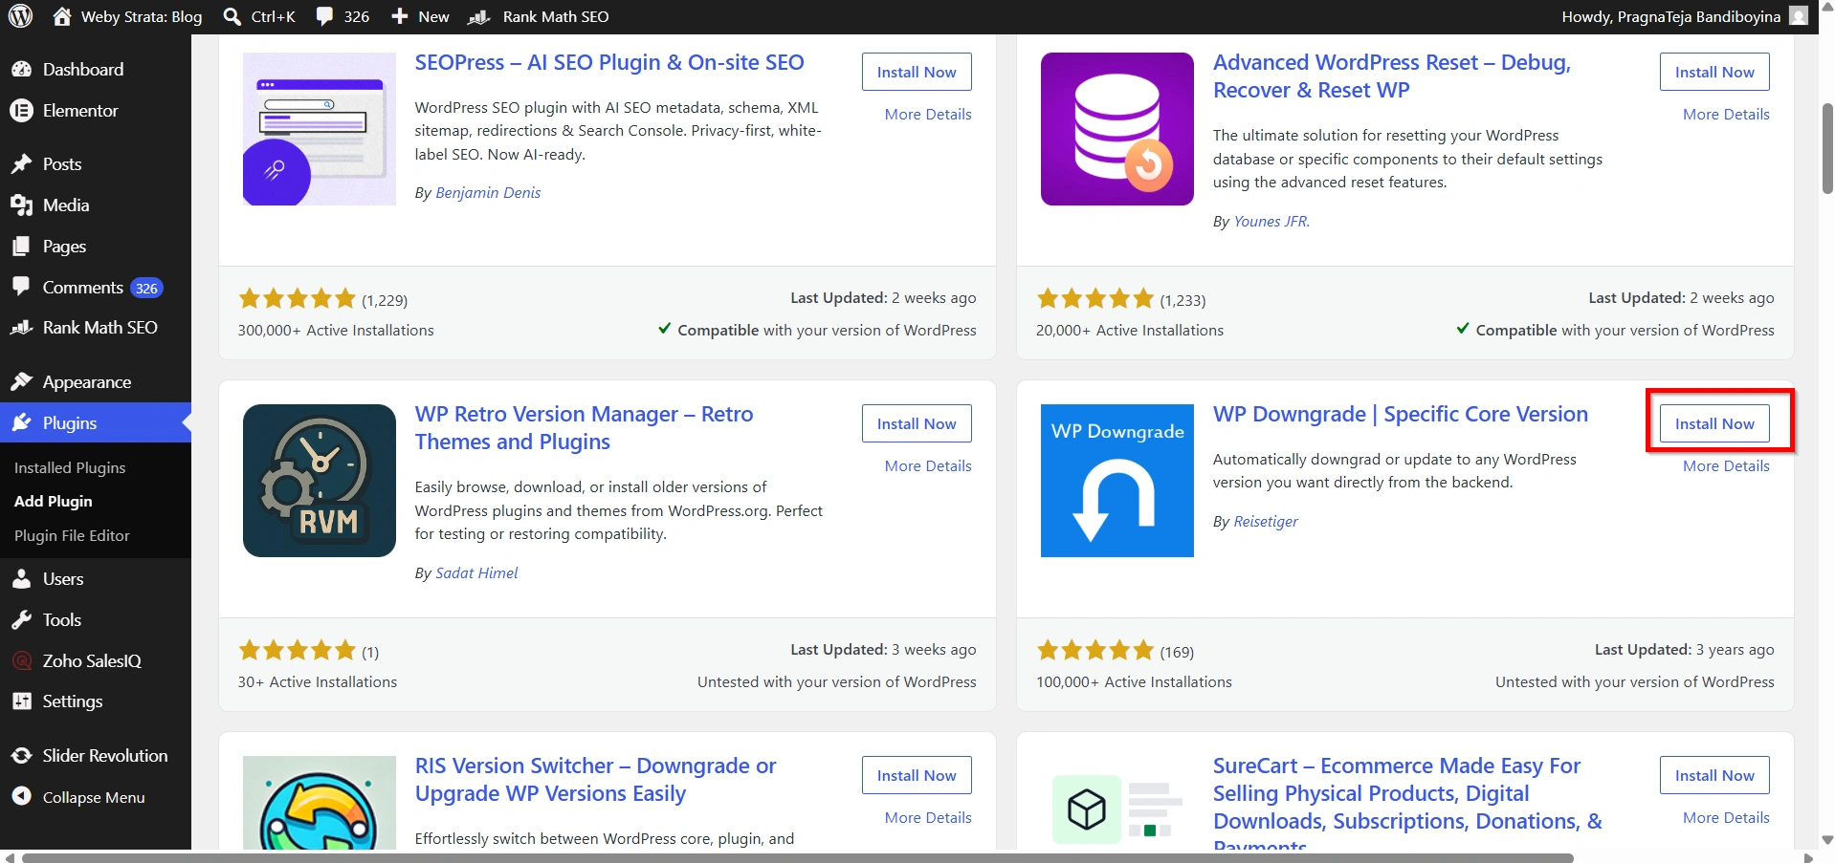1835x863 pixels.
Task: Open WP Downgrade | Specific Core Version title
Action: 1401,414
